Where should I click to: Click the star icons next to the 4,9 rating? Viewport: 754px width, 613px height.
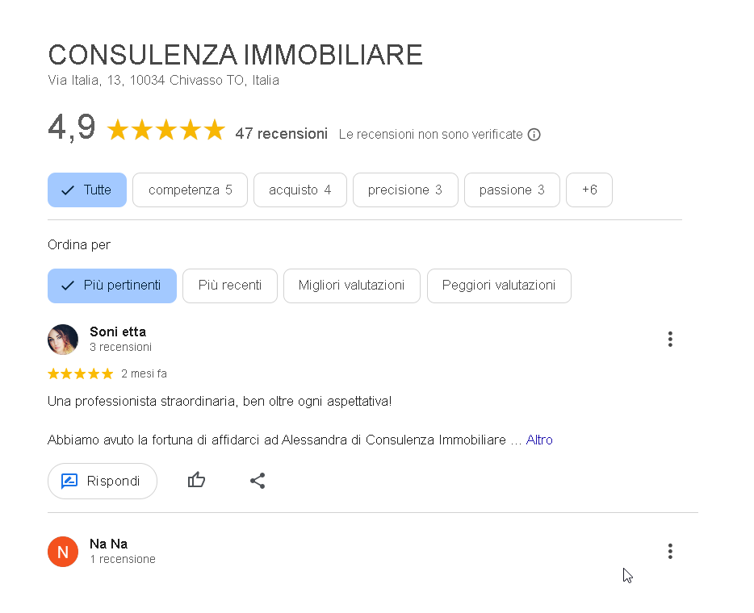click(x=165, y=129)
